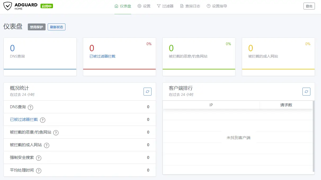Switch to the 过滤器 tab
This screenshot has width=321, height=180.
(x=165, y=6)
